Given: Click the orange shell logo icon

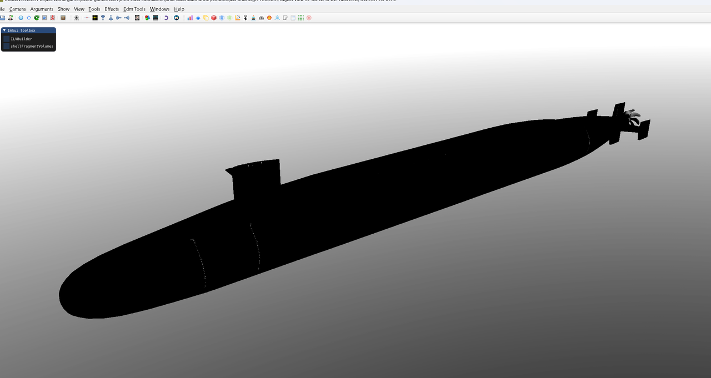Looking at the screenshot, I should point(269,18).
